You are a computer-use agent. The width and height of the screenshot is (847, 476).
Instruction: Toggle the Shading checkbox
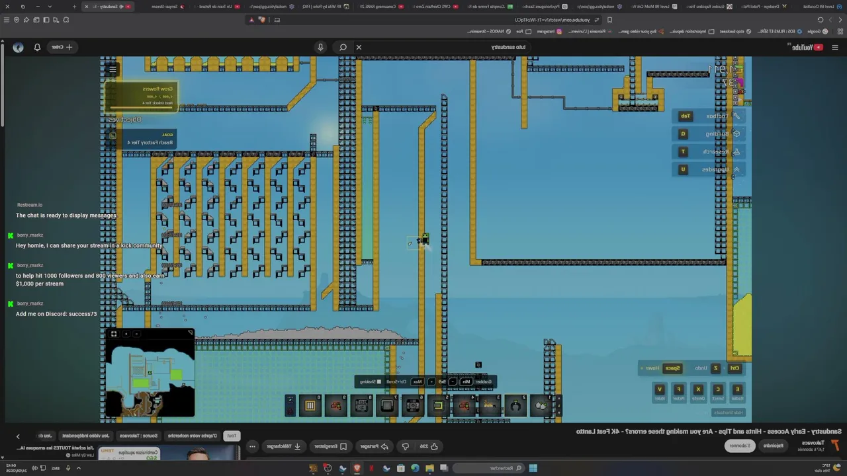tap(379, 381)
